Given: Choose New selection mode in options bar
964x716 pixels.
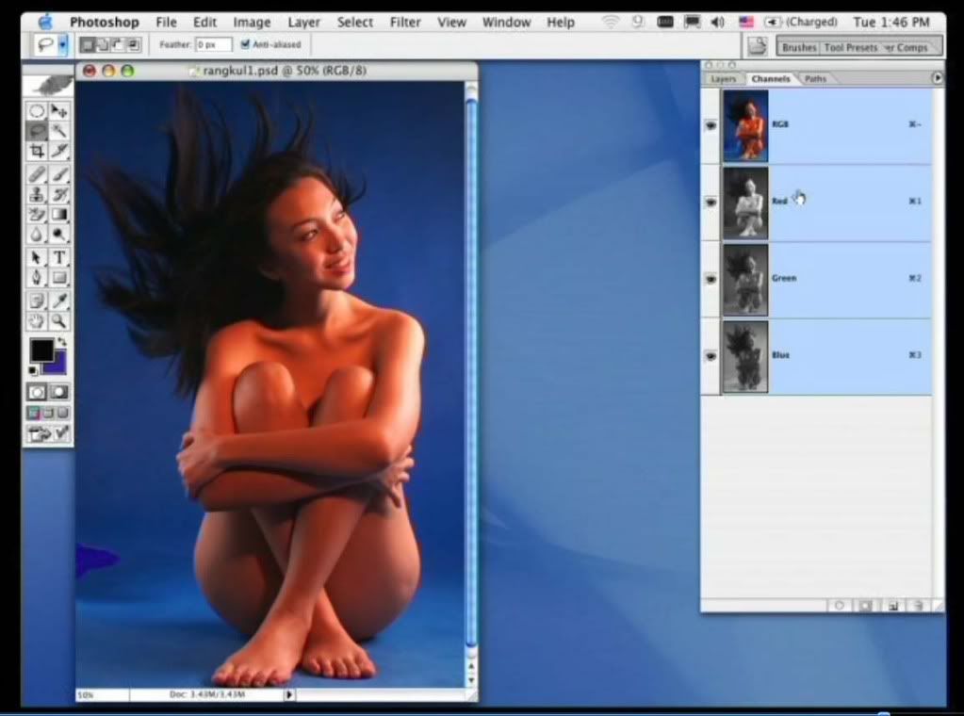Looking at the screenshot, I should tap(89, 45).
